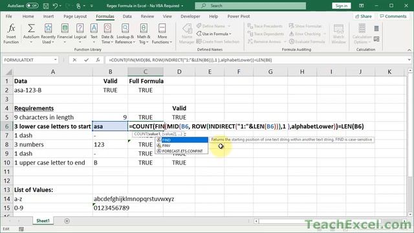Screen dimensions: 414x233
Task: Click the Save icon in title bar
Action: click(x=46, y=6)
